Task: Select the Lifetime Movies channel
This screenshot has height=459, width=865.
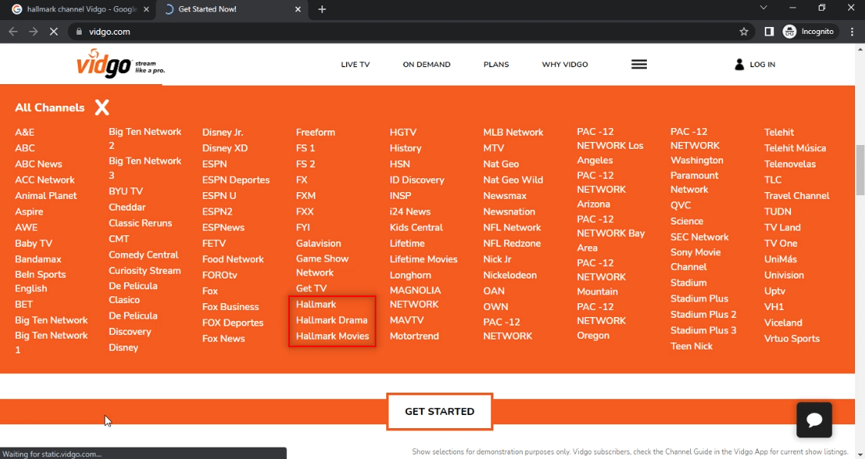Action: [424, 259]
